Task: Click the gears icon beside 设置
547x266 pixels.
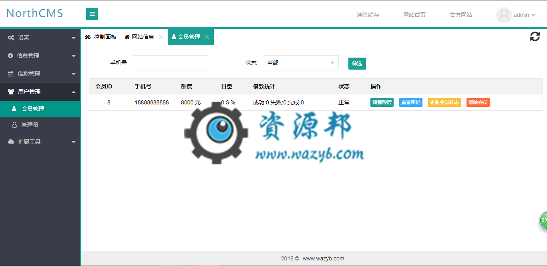Action: click(11, 38)
